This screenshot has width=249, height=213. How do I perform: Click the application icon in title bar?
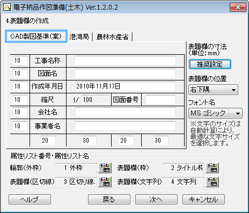click(x=7, y=7)
